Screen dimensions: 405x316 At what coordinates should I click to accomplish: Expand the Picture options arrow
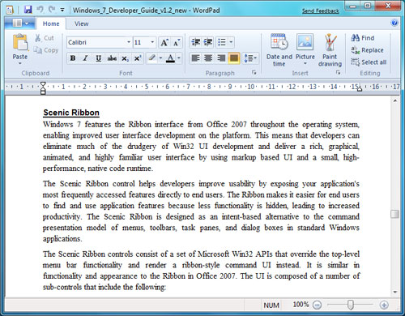(305, 64)
